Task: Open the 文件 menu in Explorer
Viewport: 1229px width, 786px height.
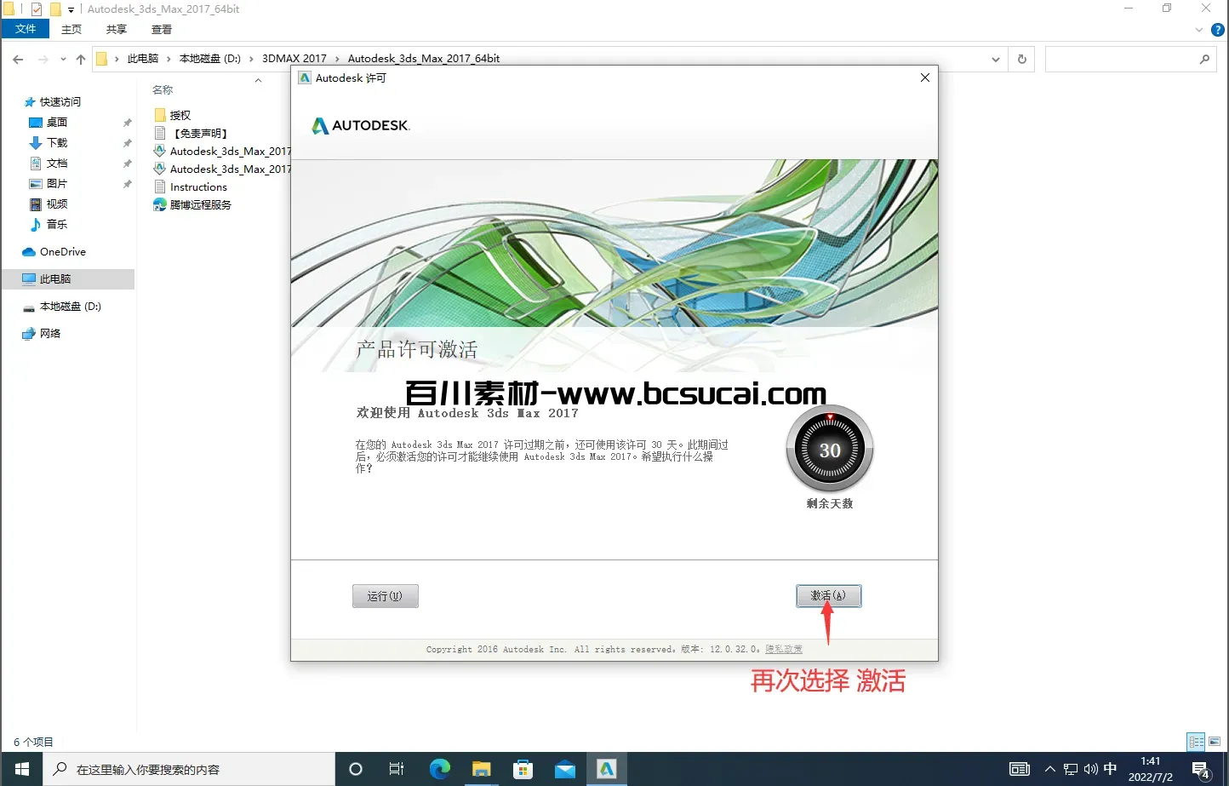Action: point(26,29)
